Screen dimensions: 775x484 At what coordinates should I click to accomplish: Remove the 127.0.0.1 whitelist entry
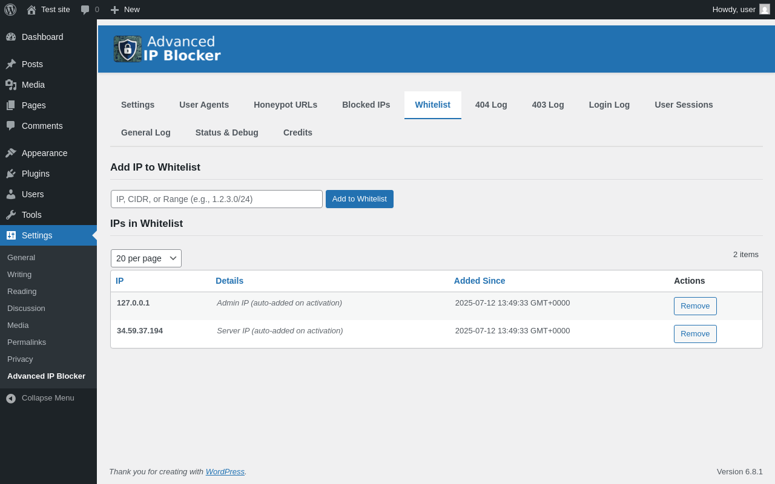695,306
